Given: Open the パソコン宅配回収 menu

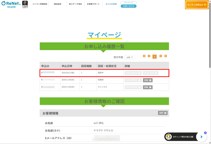Looking at the screenshot, I should [40, 4].
